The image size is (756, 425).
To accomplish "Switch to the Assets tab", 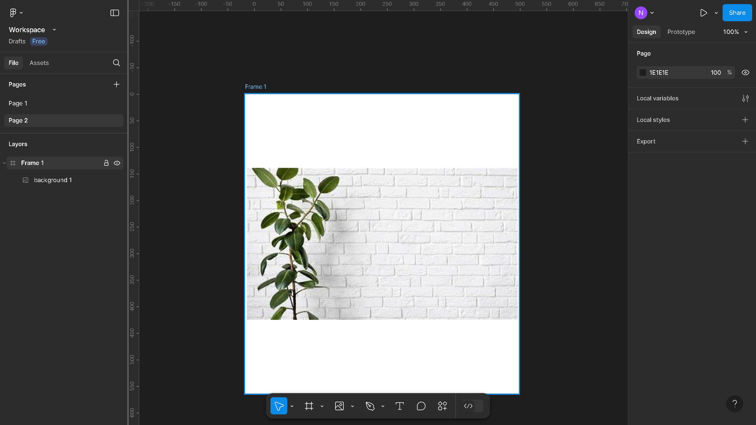I will pos(39,63).
